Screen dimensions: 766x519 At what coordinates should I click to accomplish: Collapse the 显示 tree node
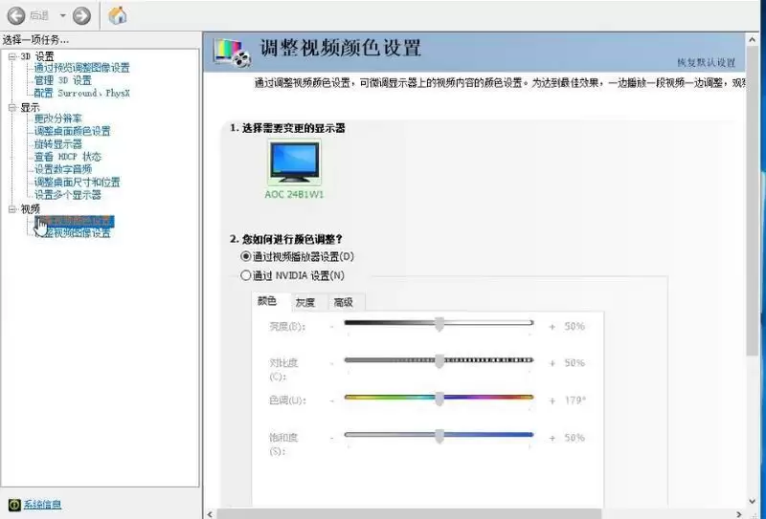click(12, 108)
